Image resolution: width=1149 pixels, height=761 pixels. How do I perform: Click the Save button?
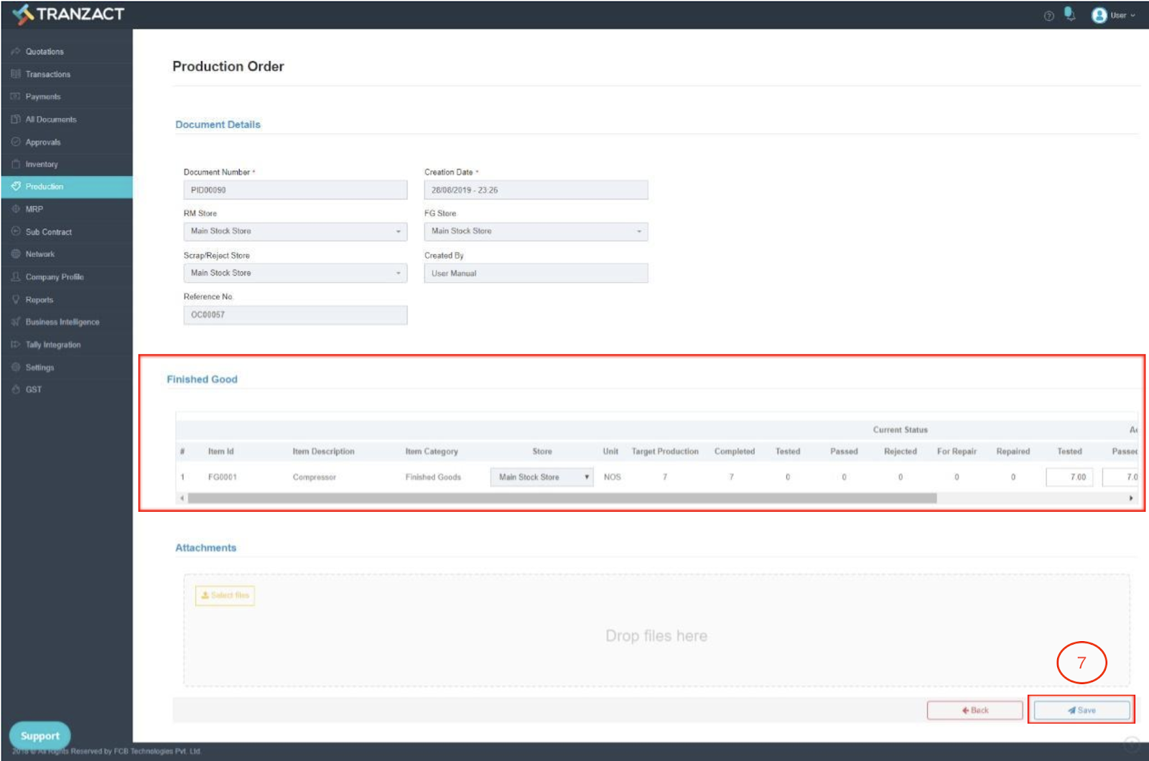[x=1081, y=710]
